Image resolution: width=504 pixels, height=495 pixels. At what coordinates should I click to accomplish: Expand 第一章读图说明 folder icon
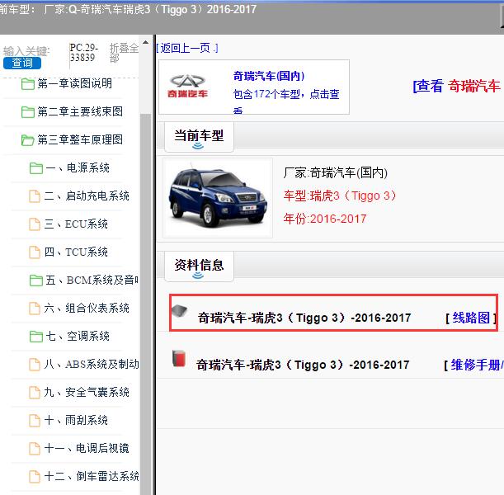pyautogui.click(x=28, y=84)
